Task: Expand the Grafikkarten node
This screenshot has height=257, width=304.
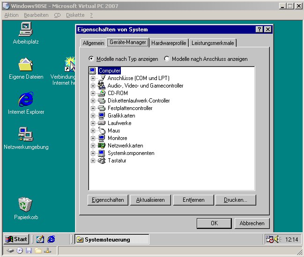Action: coord(93,116)
